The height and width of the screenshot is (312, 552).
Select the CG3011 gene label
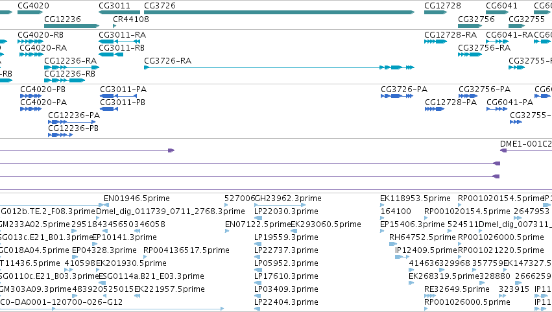(114, 6)
